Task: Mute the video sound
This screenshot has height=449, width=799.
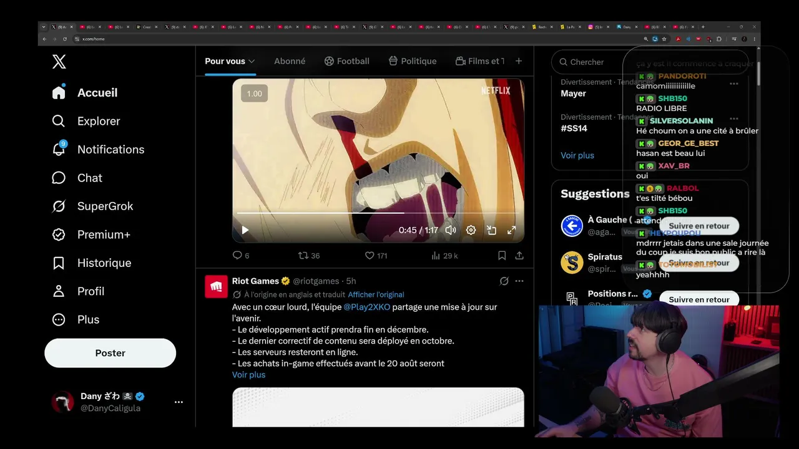Action: point(451,230)
